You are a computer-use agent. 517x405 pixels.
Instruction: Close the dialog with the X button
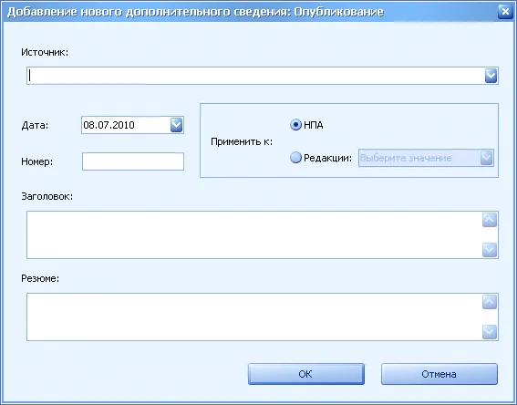coord(505,12)
